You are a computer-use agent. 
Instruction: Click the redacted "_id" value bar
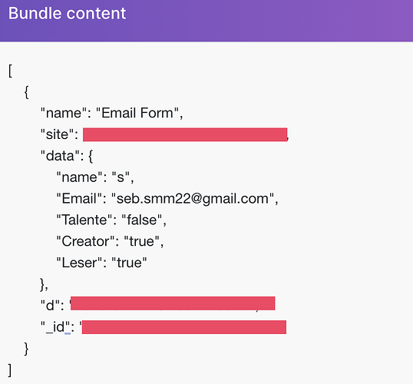click(x=184, y=327)
